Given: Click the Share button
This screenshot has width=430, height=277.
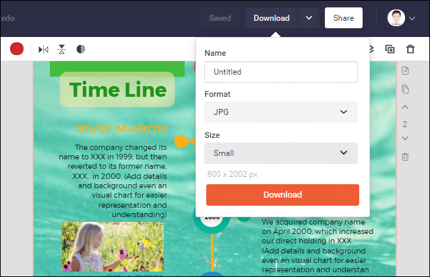Looking at the screenshot, I should 343,18.
